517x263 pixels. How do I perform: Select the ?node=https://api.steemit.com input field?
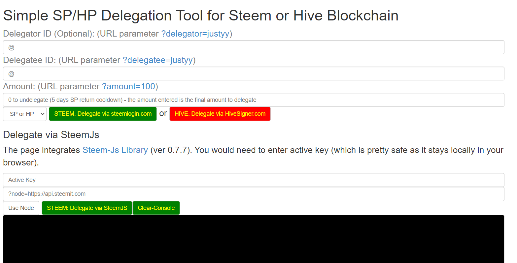(254, 194)
